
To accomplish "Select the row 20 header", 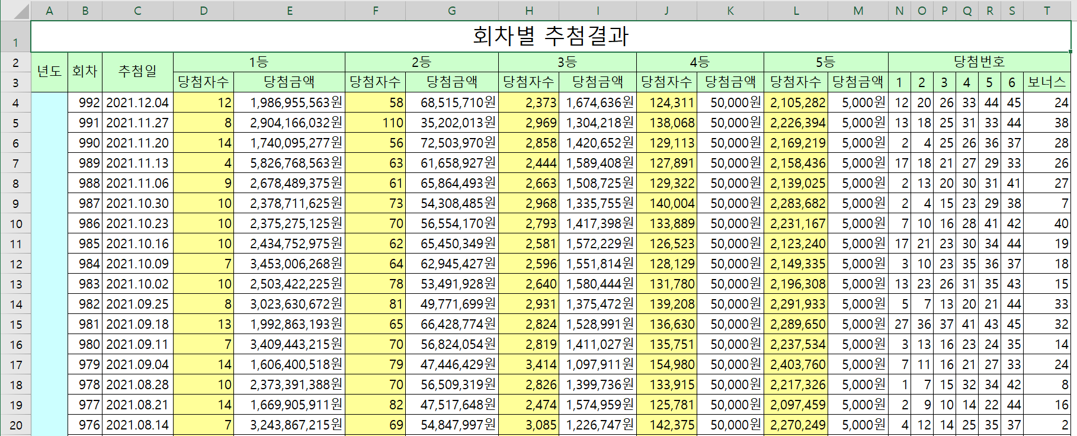I will tap(15, 425).
